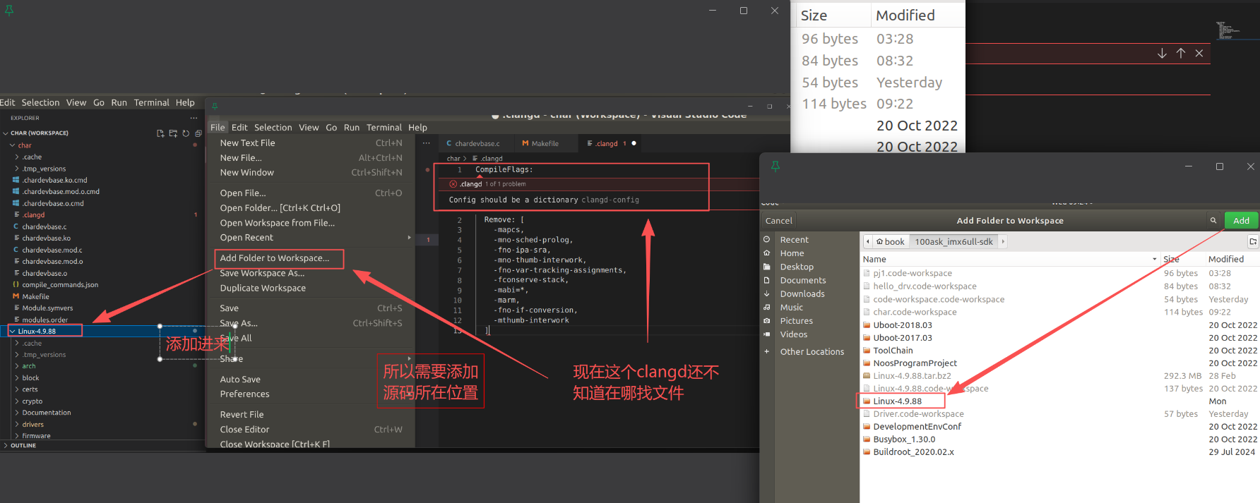Toggle Auto Save in File menu
The height and width of the screenshot is (503, 1260).
tap(240, 380)
